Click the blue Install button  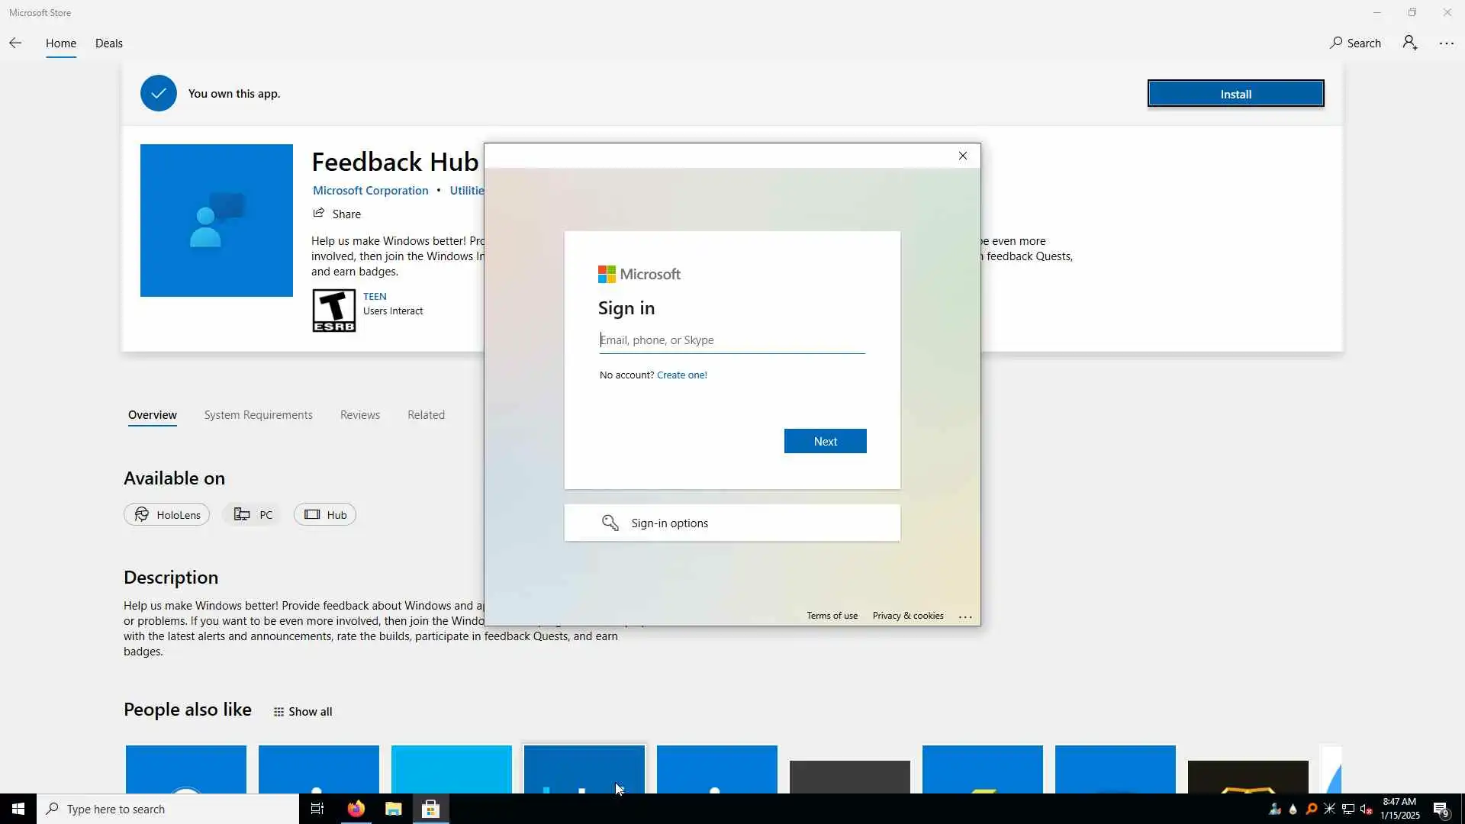1235,94
